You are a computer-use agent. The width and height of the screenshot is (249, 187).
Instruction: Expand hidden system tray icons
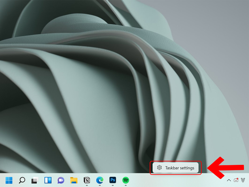229,180
